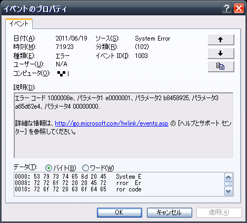The image size is (247, 223).
Task: Click the 適用(A) button
Action: [x=219, y=212]
